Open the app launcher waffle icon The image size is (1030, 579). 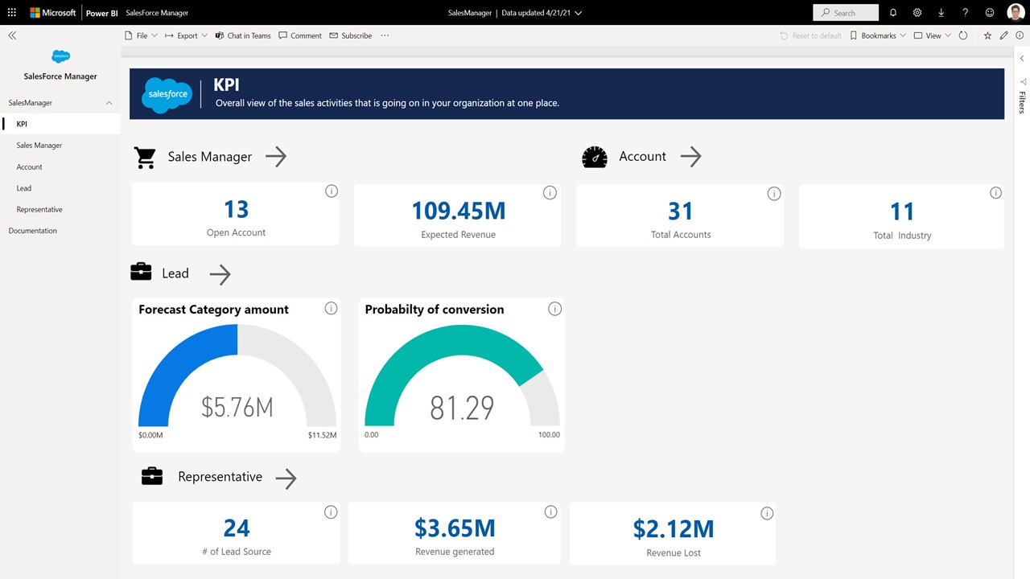pos(11,13)
